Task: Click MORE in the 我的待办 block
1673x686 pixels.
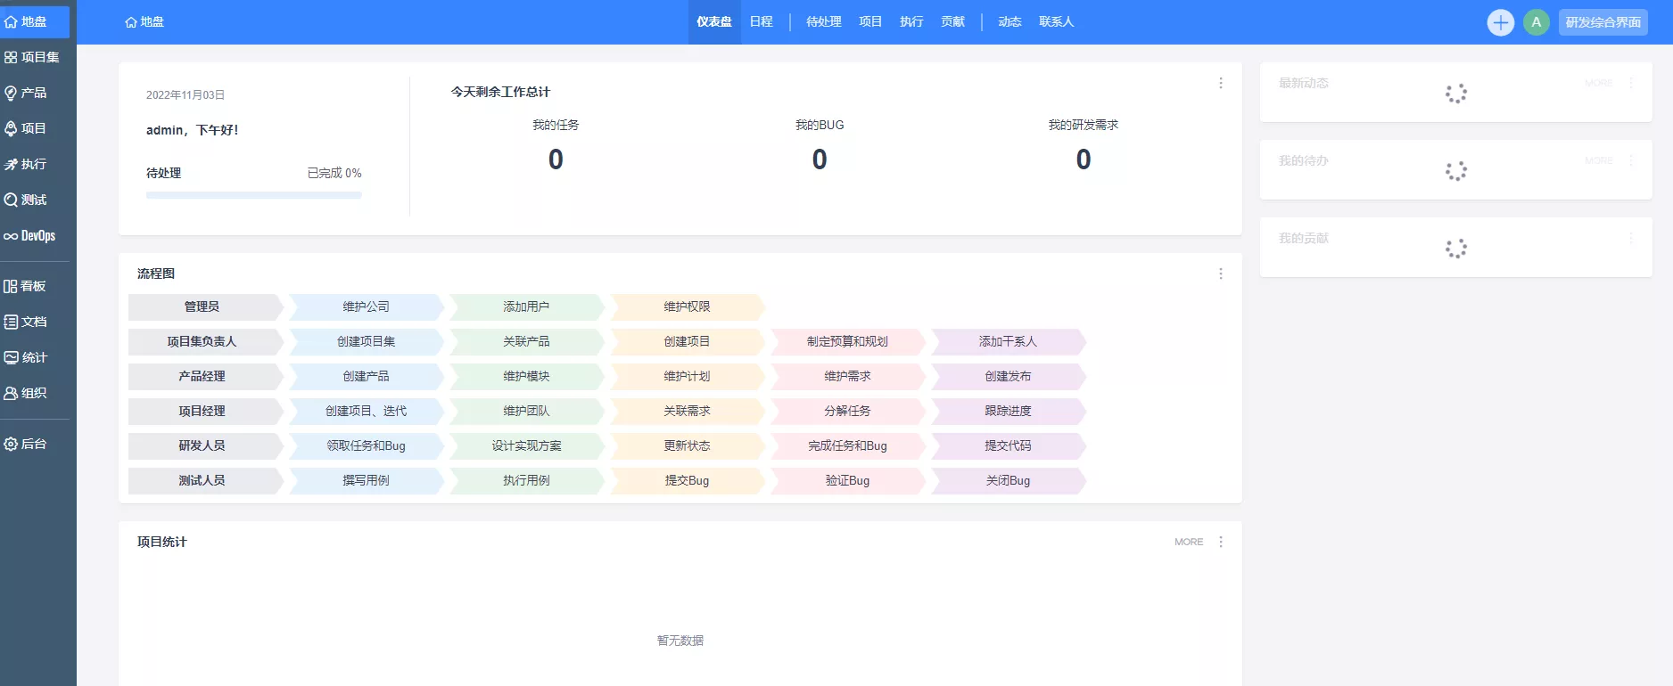Action: (1599, 160)
